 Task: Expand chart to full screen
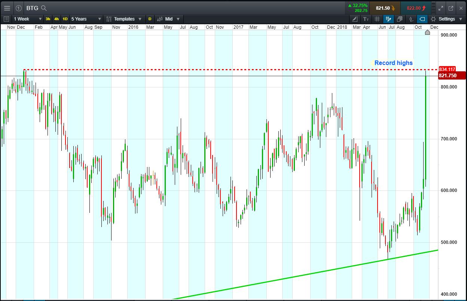pyautogui.click(x=441, y=8)
